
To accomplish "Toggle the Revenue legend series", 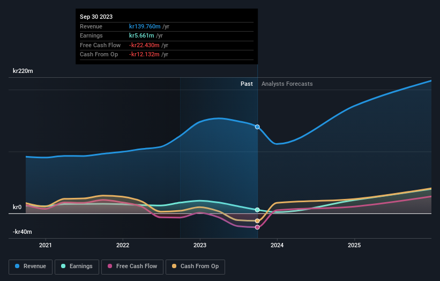I will click(x=31, y=267).
